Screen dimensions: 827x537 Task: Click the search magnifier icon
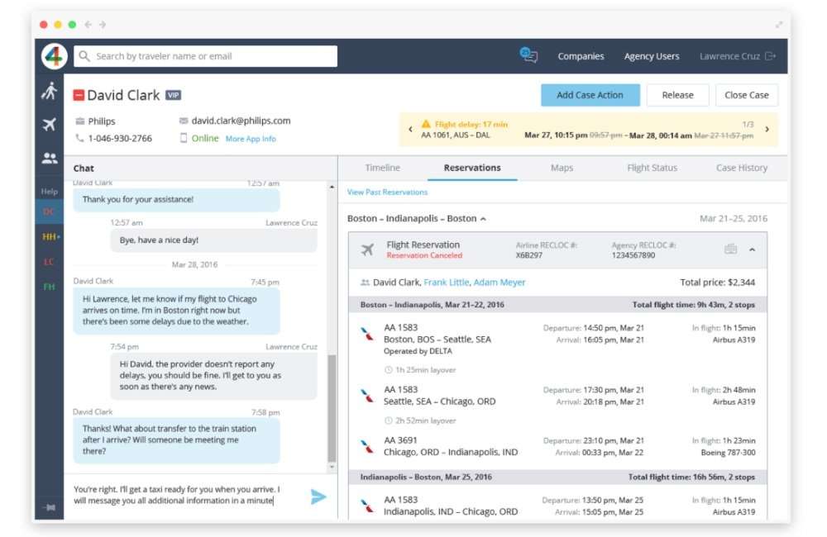coord(84,56)
